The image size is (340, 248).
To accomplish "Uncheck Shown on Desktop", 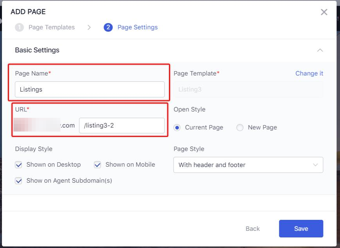I will coord(19,165).
